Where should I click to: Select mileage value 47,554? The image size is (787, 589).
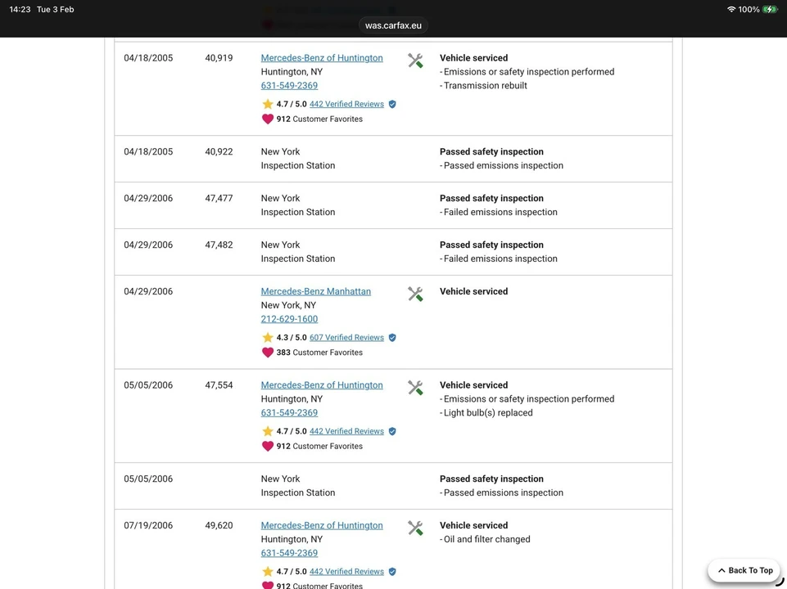point(219,385)
